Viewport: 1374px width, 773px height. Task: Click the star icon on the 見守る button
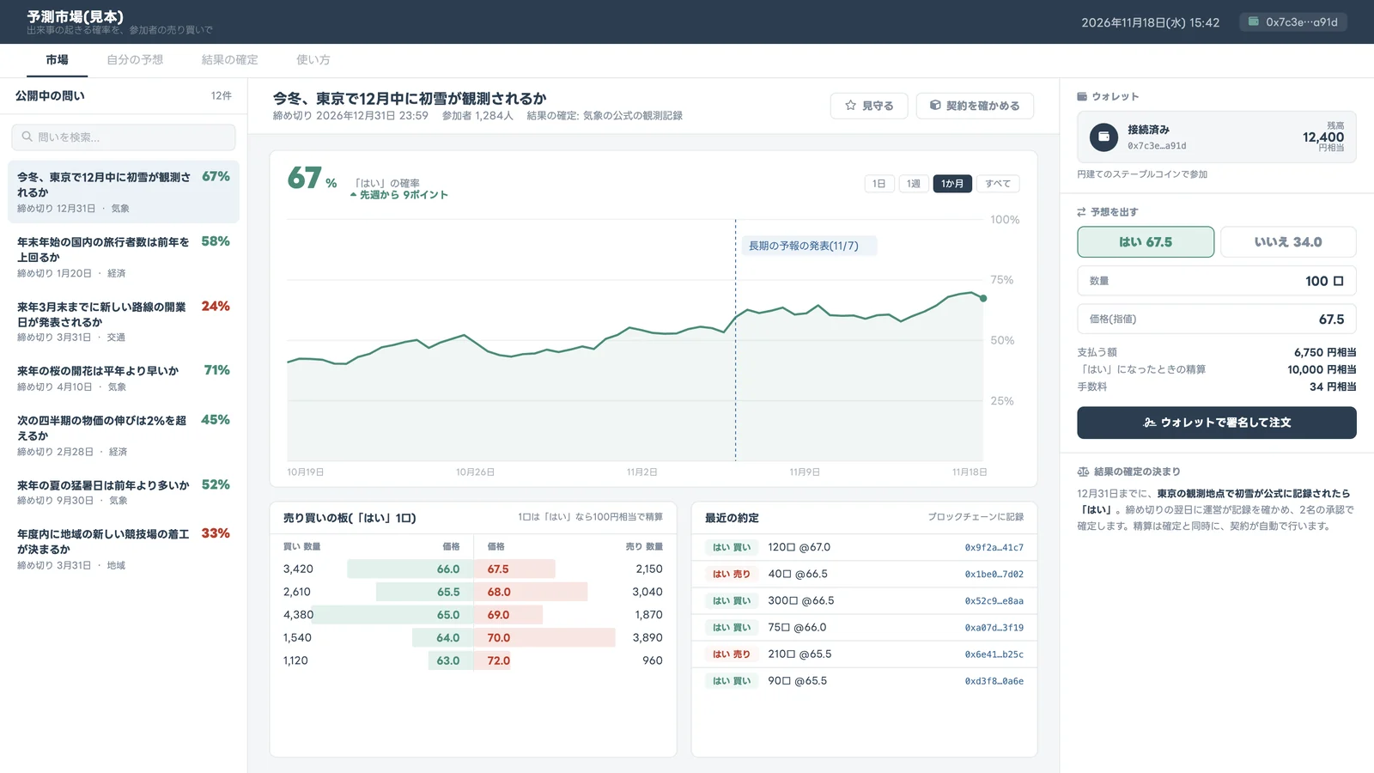pyautogui.click(x=850, y=106)
